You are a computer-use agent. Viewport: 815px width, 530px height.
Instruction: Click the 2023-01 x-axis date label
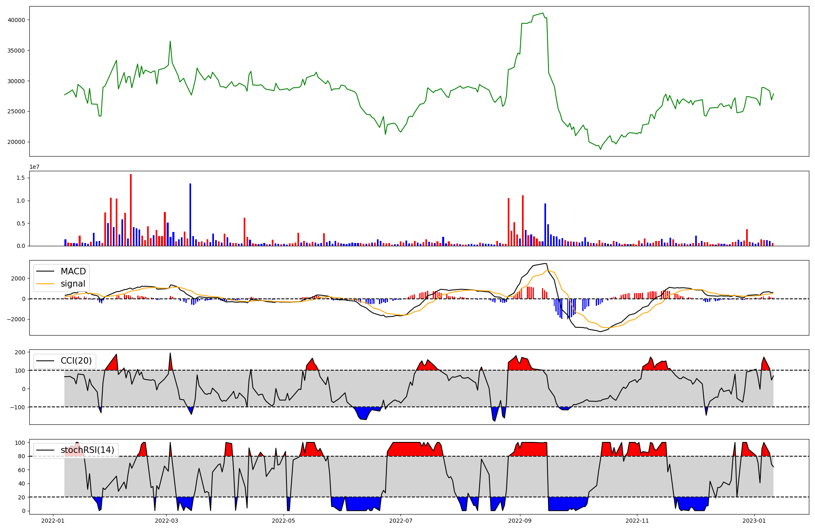pyautogui.click(x=754, y=521)
